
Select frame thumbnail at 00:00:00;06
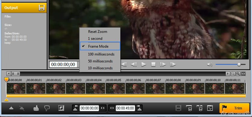coord(135,88)
